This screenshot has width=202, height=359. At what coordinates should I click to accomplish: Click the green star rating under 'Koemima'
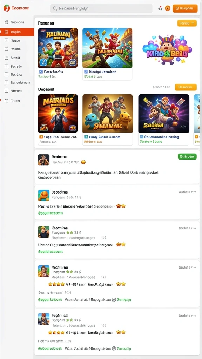pos(70,233)
